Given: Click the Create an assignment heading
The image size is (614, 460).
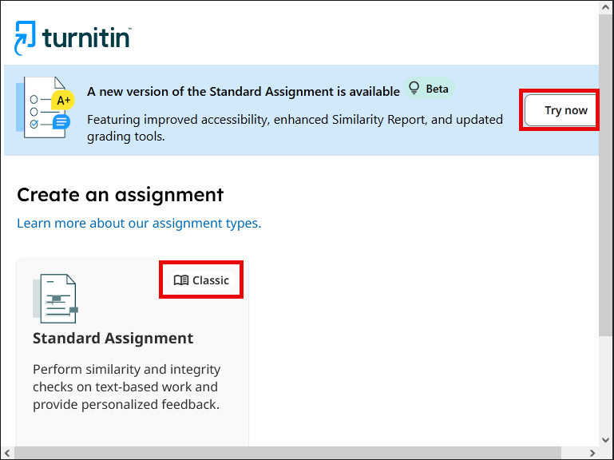Looking at the screenshot, I should [121, 195].
